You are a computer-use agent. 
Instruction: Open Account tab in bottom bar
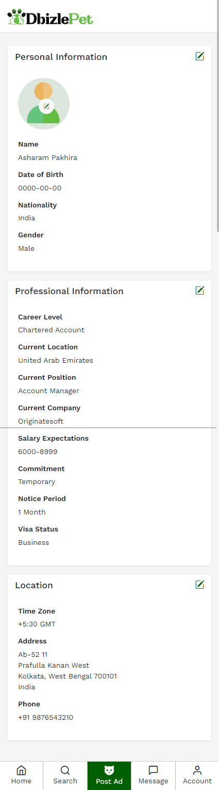click(197, 776)
